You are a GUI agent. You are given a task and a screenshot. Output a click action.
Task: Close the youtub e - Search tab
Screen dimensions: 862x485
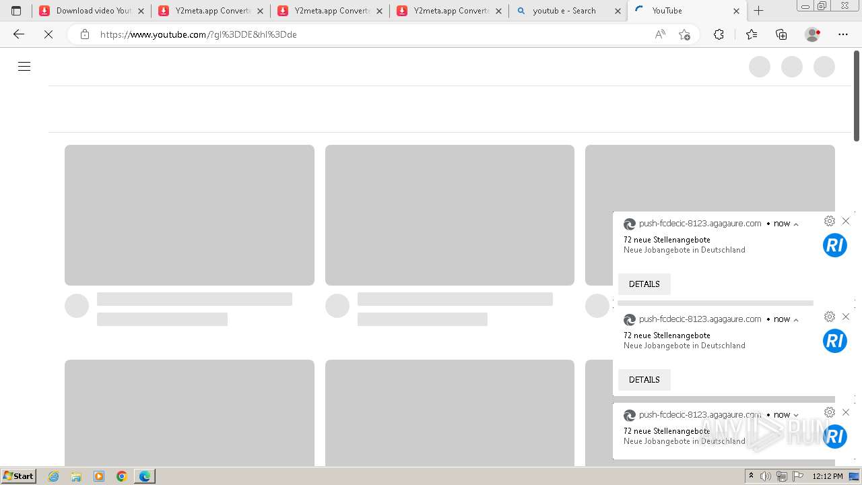(618, 11)
